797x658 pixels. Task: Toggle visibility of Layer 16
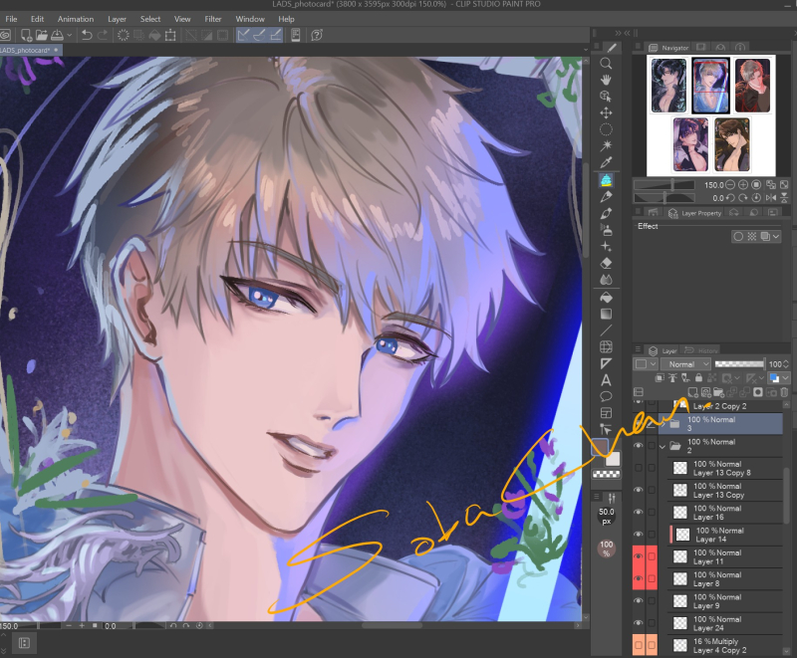(x=639, y=513)
